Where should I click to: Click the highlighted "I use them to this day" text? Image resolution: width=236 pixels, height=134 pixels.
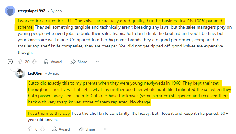[x=49, y=113]
